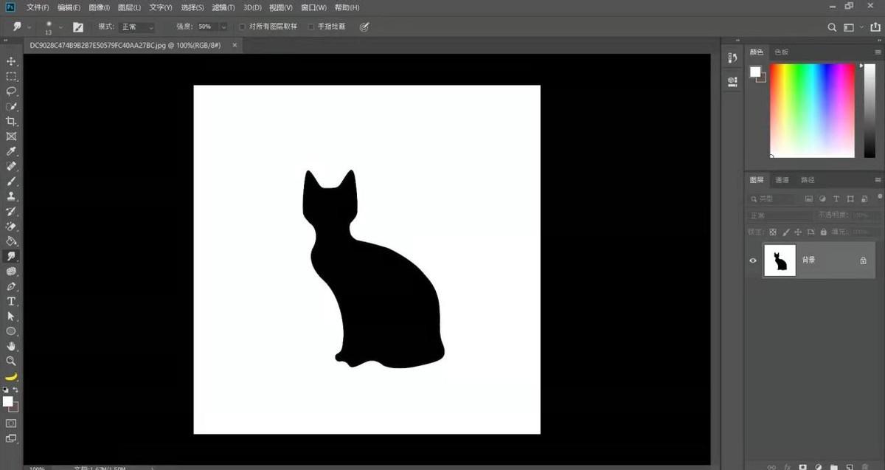Select the Eraser tool
The image size is (885, 470).
[11, 227]
